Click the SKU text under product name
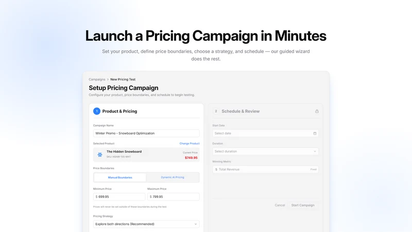Viewport: 412px width, 232px height. [x=118, y=157]
